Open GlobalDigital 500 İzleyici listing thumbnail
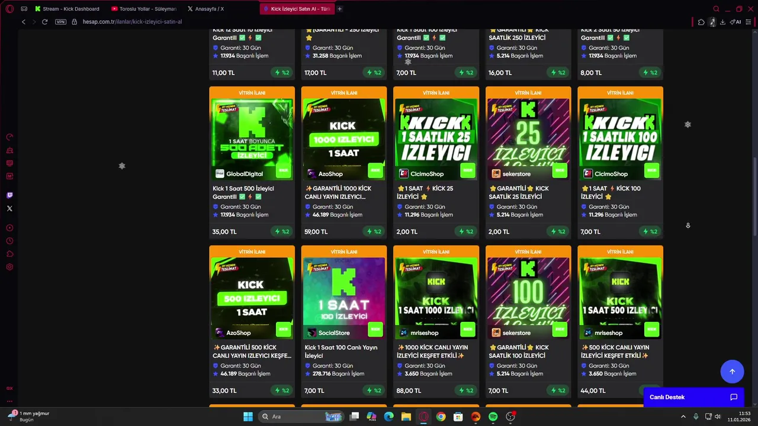The height and width of the screenshot is (426, 758). [x=252, y=139]
